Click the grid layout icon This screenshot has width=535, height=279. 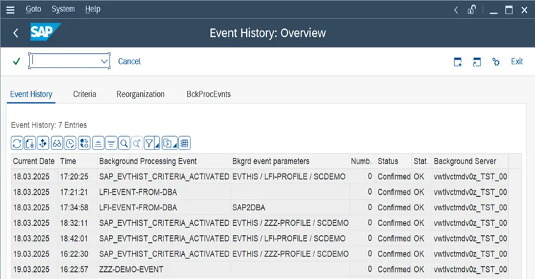click(185, 143)
